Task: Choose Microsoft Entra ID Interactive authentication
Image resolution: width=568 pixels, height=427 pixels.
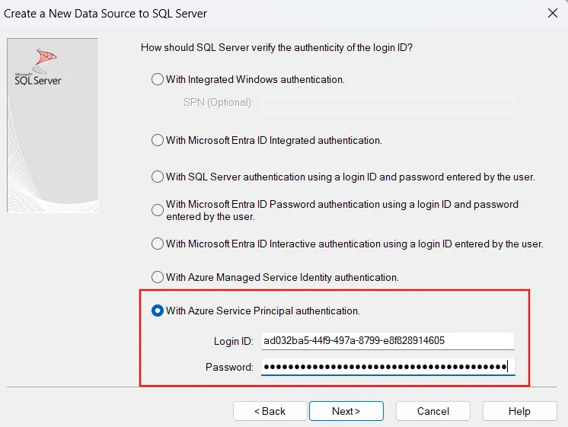Action: coord(158,244)
